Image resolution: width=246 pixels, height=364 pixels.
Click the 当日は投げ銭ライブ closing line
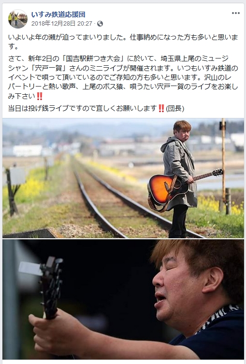pyautogui.click(x=96, y=108)
